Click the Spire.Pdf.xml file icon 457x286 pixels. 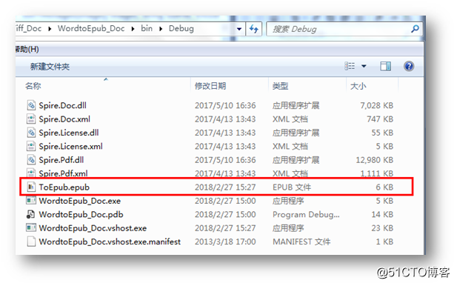31,173
